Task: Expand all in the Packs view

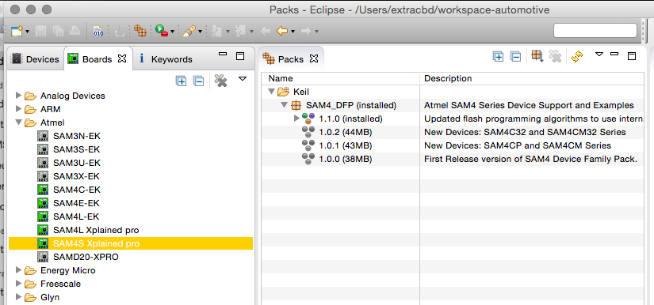Action: pyautogui.click(x=498, y=57)
